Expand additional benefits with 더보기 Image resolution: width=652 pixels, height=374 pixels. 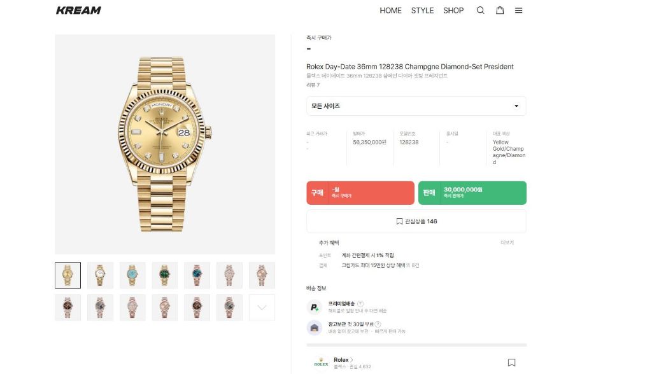pyautogui.click(x=507, y=243)
